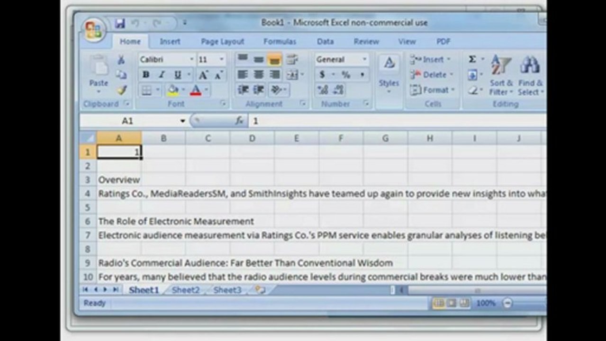Image resolution: width=606 pixels, height=341 pixels.
Task: Align text left
Action: pyautogui.click(x=243, y=75)
